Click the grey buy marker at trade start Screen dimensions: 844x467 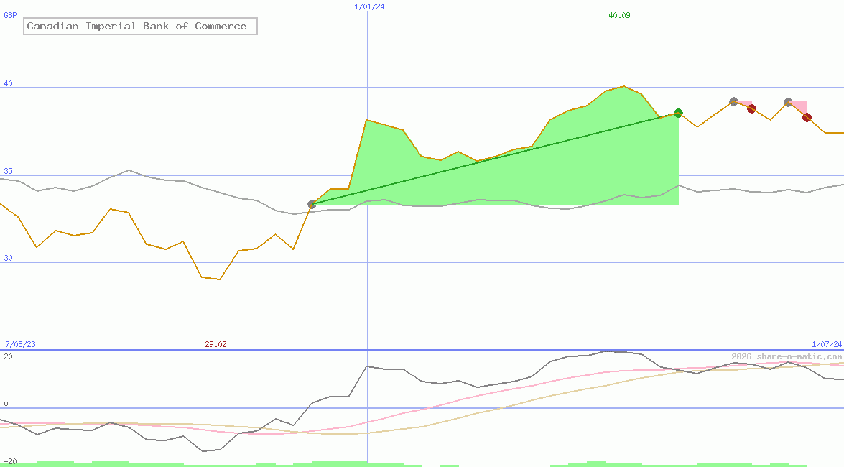pos(312,204)
